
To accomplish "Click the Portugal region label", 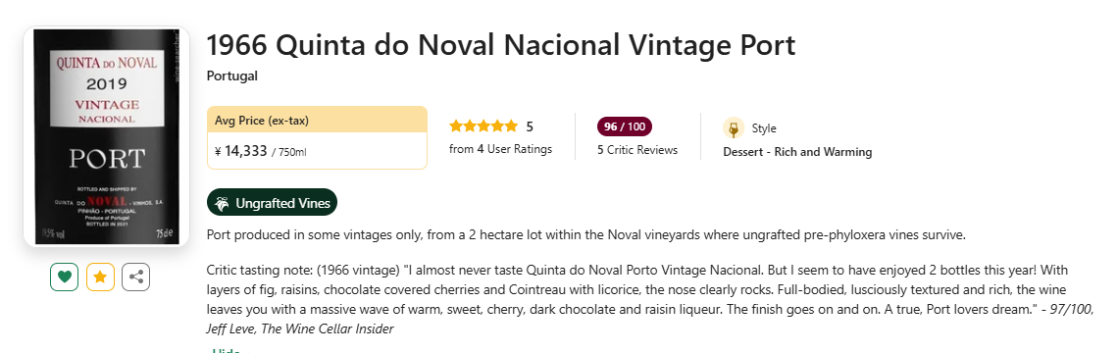I will click(231, 76).
